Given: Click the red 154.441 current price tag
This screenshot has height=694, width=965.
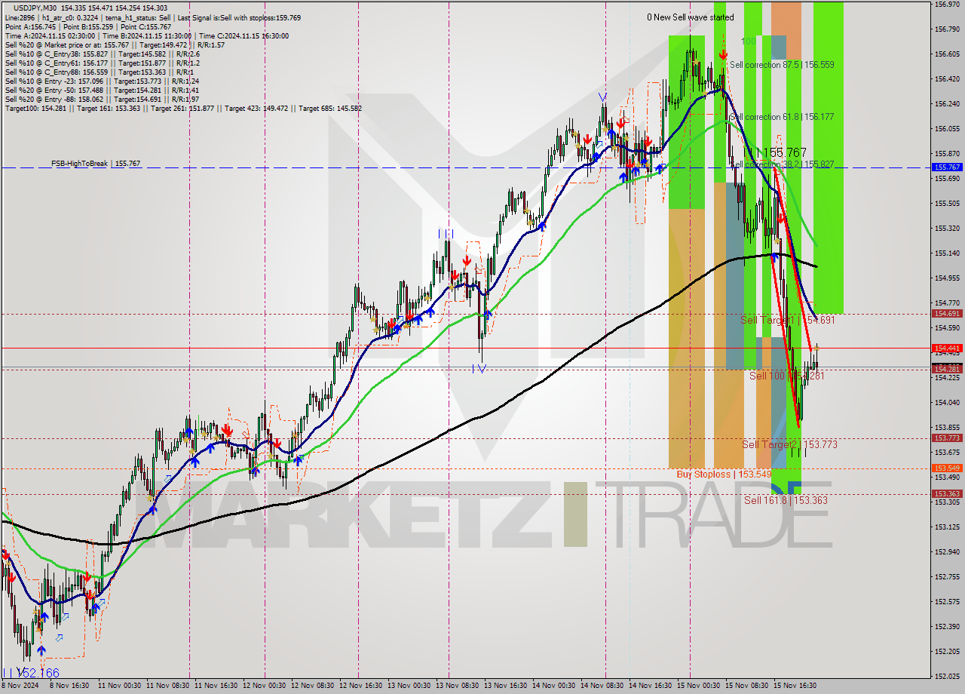Looking at the screenshot, I should tap(947, 348).
